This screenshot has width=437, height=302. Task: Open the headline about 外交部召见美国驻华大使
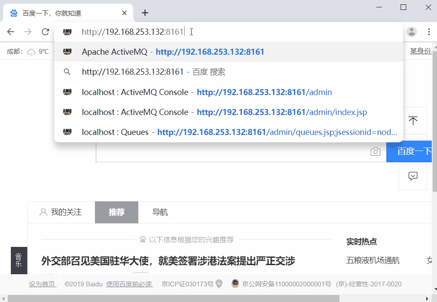point(168,261)
